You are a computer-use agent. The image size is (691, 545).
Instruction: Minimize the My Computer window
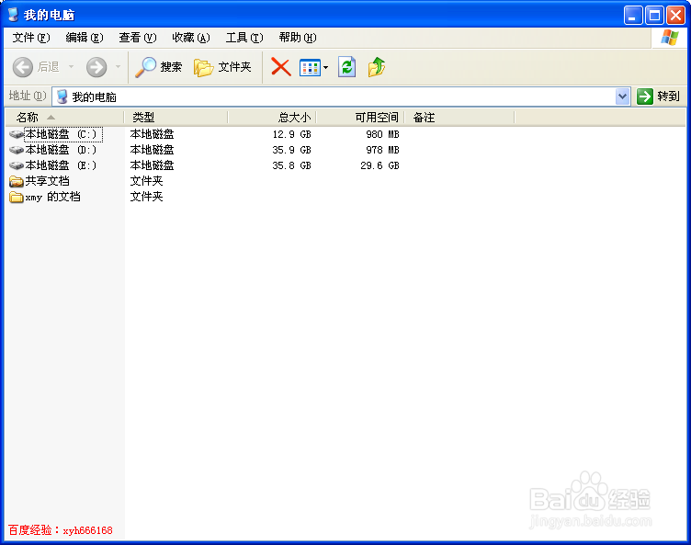(633, 16)
